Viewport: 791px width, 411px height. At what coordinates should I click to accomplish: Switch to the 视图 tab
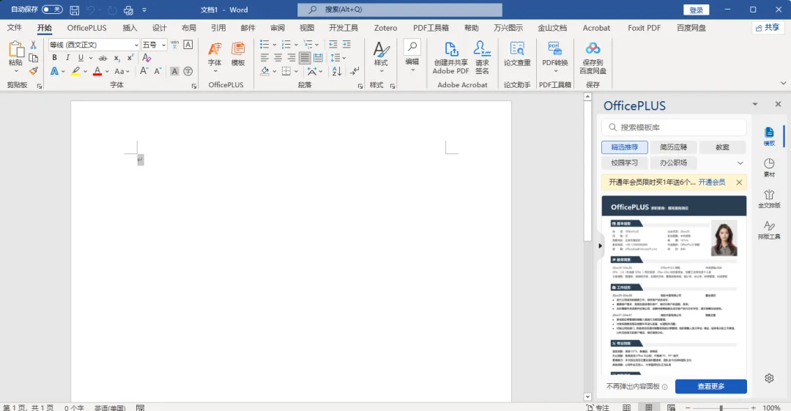pos(307,28)
